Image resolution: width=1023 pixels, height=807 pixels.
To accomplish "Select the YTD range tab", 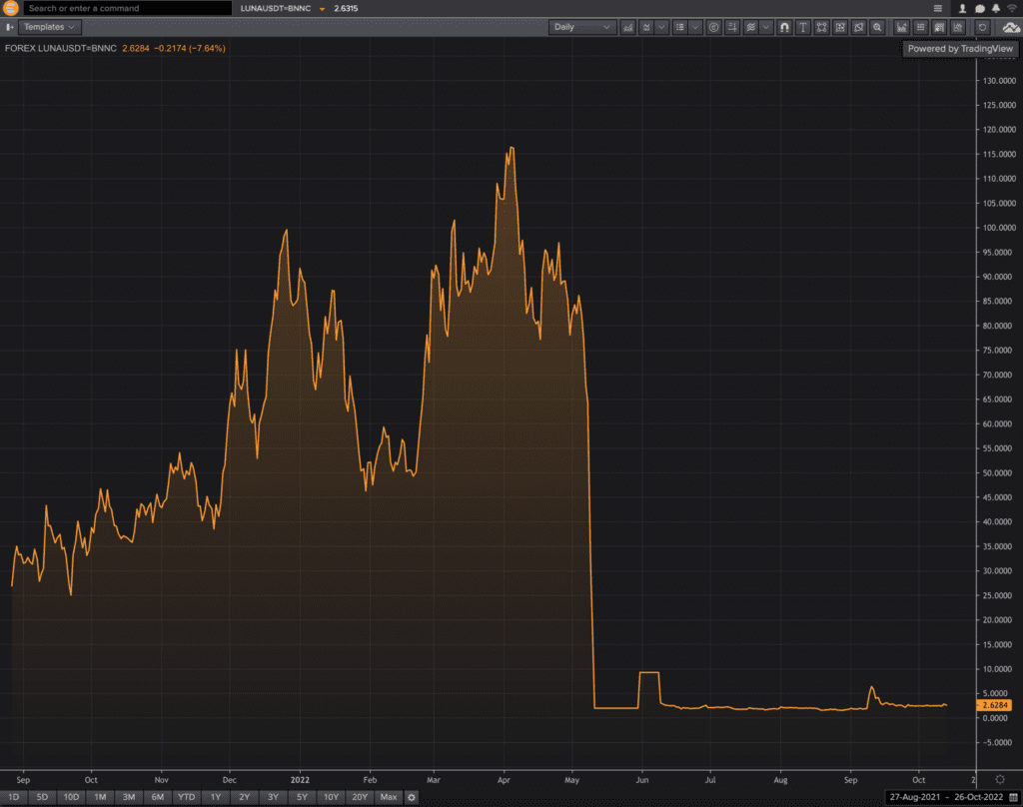I will [186, 797].
